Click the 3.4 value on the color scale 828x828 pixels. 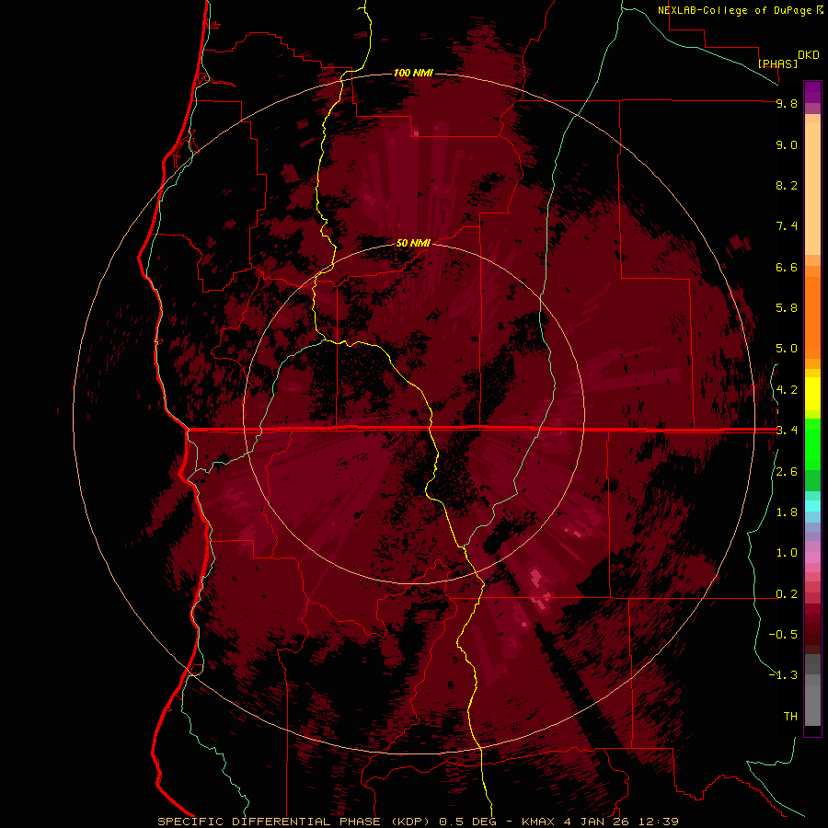coord(787,431)
